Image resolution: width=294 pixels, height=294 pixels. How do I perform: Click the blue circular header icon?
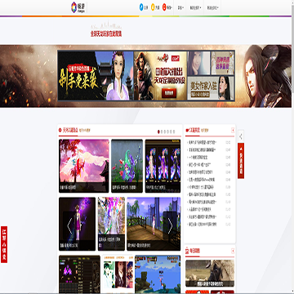tap(141, 7)
